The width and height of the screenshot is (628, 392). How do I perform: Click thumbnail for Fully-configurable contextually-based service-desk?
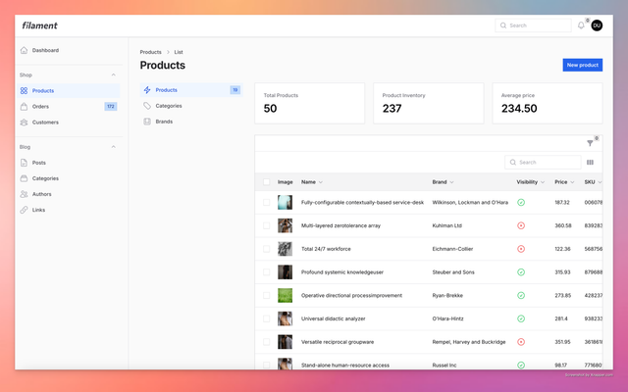pos(286,203)
